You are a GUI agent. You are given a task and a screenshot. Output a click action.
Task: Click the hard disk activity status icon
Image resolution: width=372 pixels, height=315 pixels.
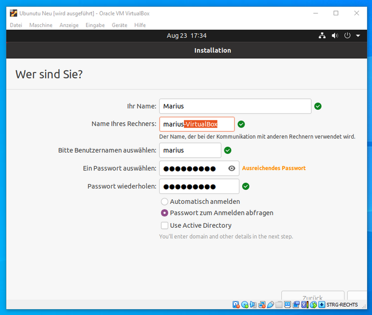[236, 305]
